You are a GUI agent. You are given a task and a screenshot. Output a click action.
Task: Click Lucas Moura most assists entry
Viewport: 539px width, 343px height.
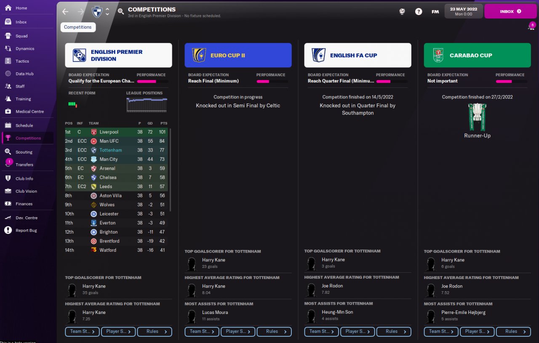tap(238, 316)
